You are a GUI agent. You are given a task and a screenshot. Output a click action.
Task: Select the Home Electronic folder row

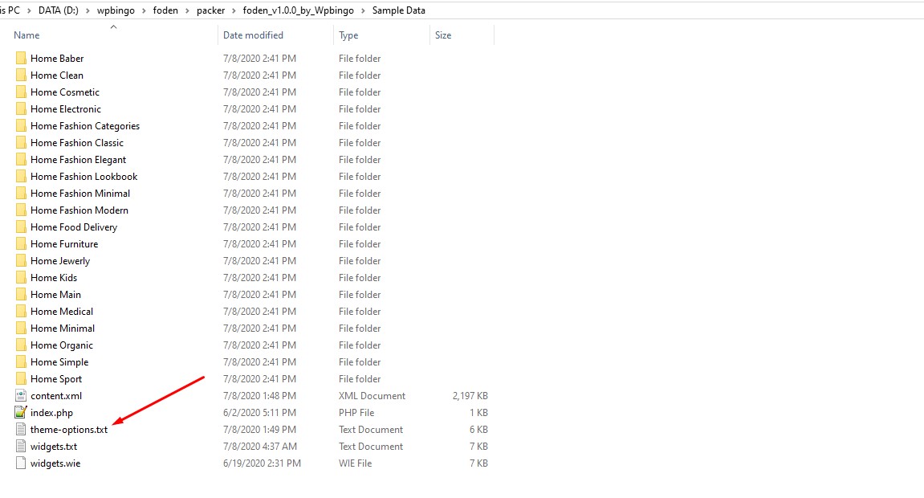click(252, 109)
